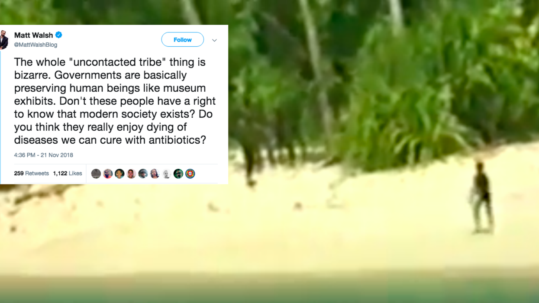
Task: Click the Follow button on the tweet
Action: [182, 39]
